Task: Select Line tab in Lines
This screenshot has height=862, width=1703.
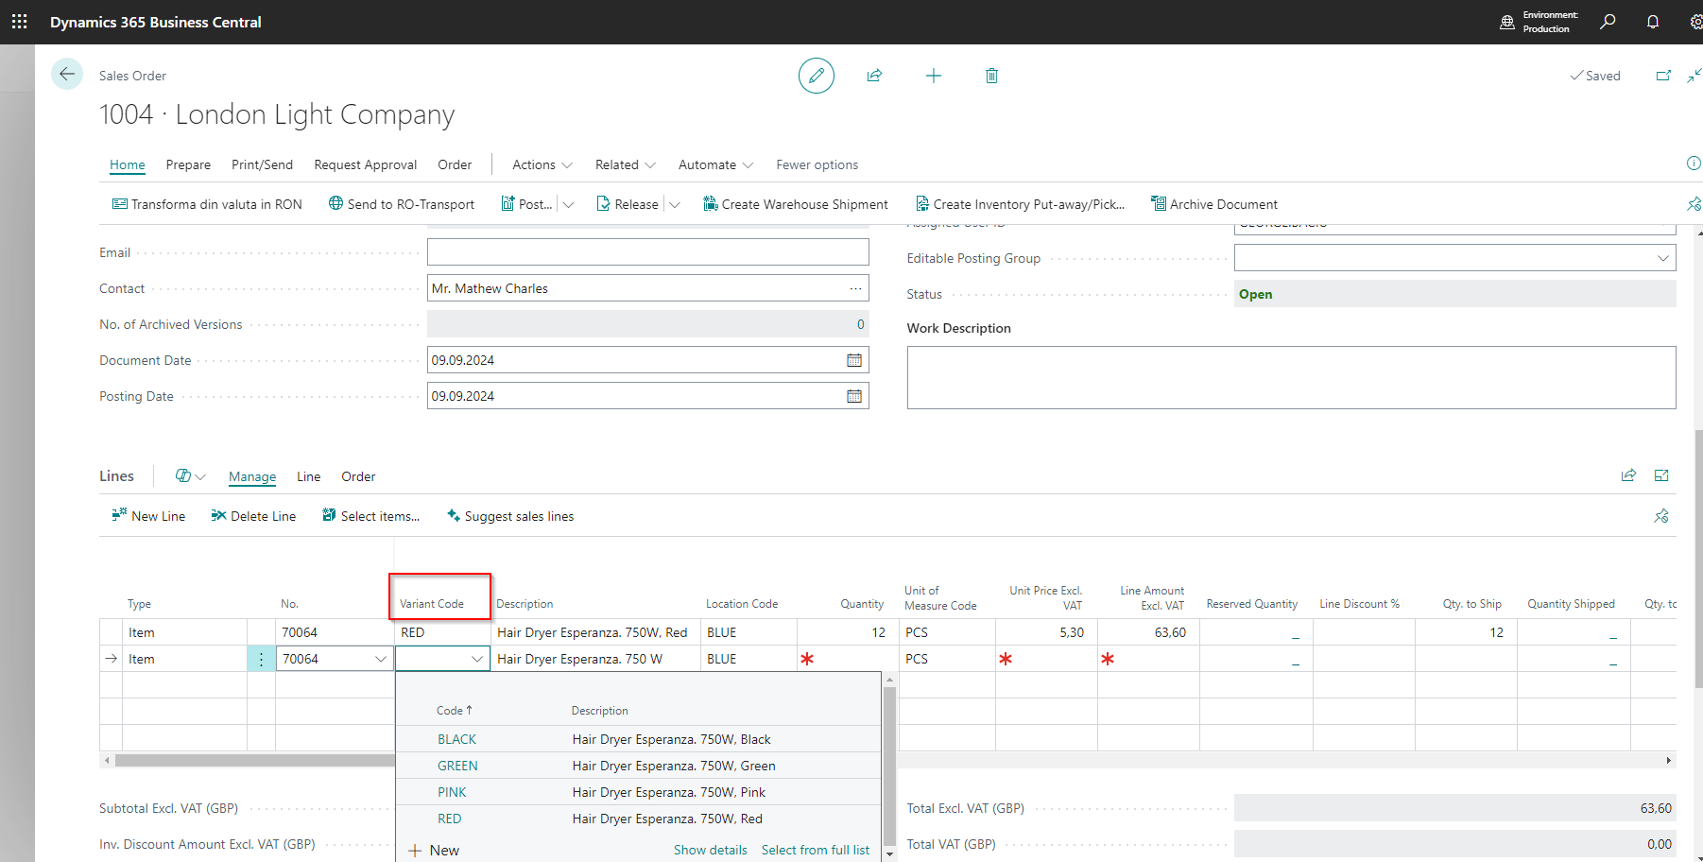Action: [309, 476]
